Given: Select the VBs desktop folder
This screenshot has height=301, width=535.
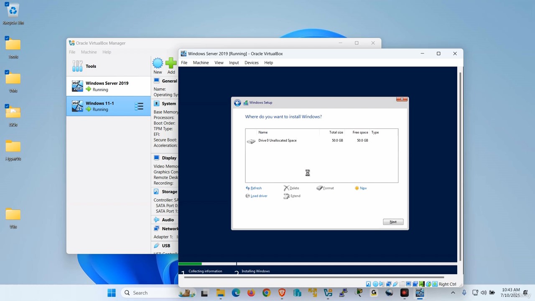Looking at the screenshot, I should [x=13, y=214].
